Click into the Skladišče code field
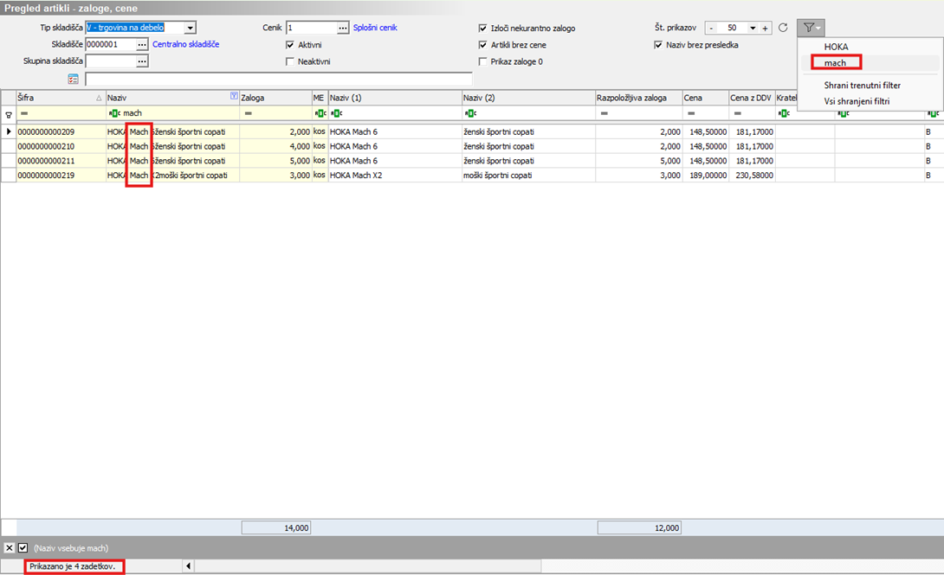Viewport: 944px width, 575px height. click(111, 44)
